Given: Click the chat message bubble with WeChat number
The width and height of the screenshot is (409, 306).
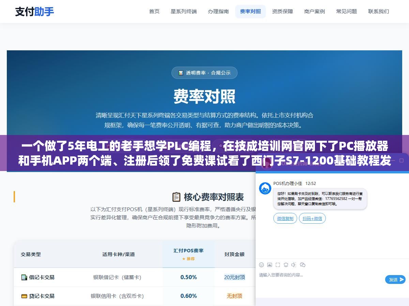Looking at the screenshot, I should (320, 199).
